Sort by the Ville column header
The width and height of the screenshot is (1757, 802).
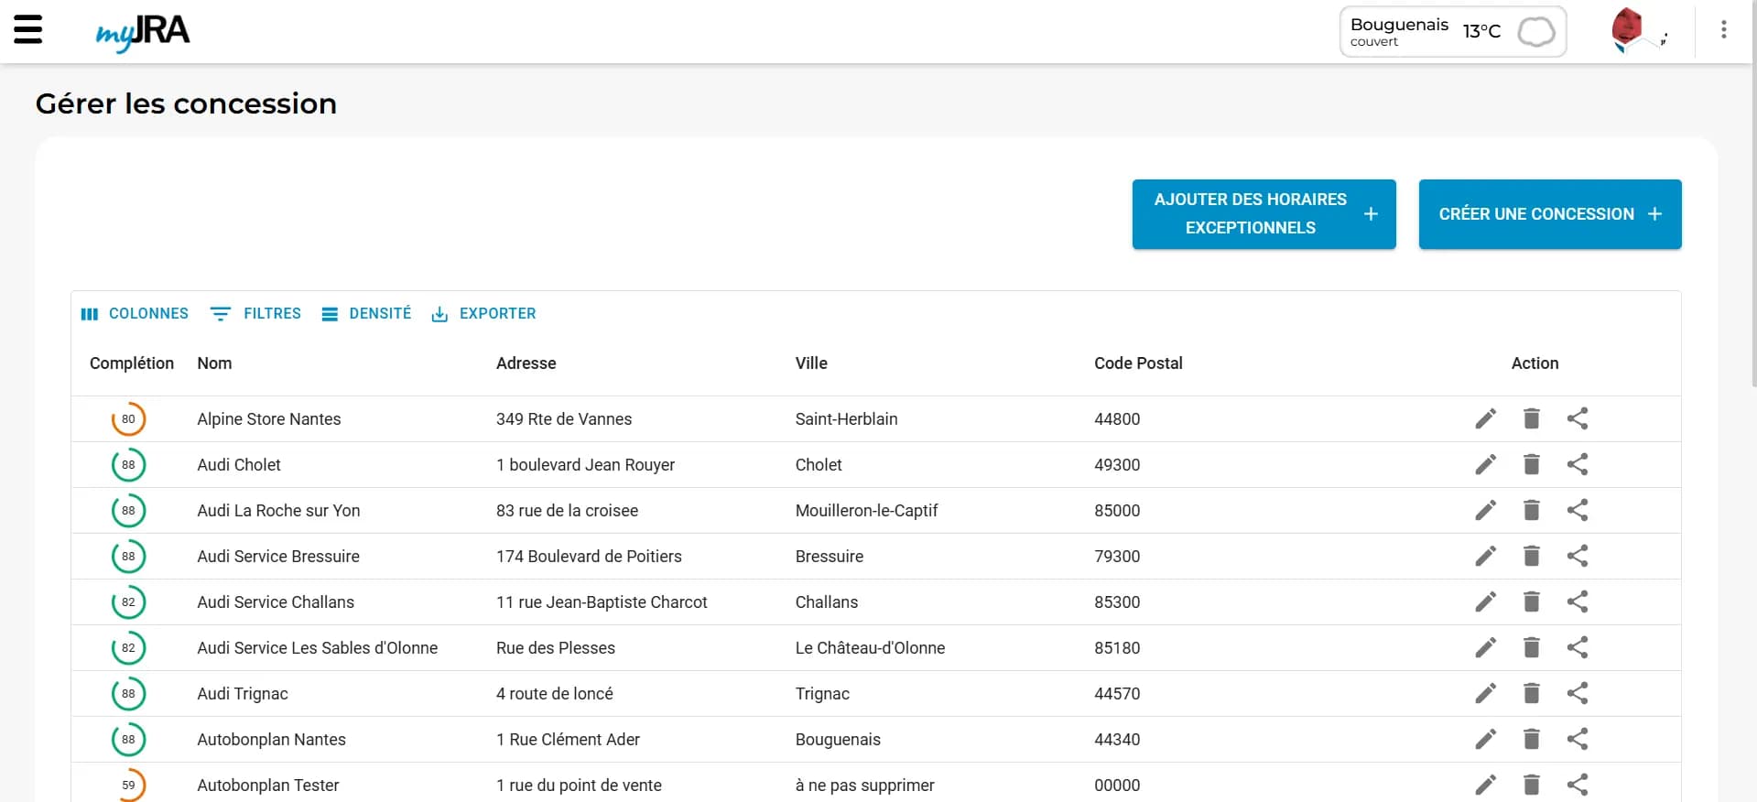click(x=811, y=363)
